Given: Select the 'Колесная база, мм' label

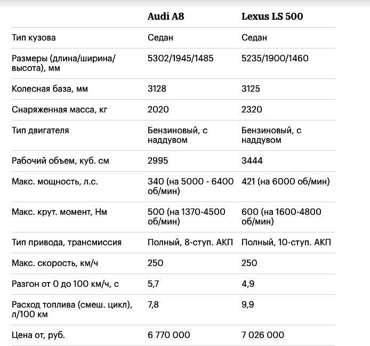Looking at the screenshot, I should [50, 89].
